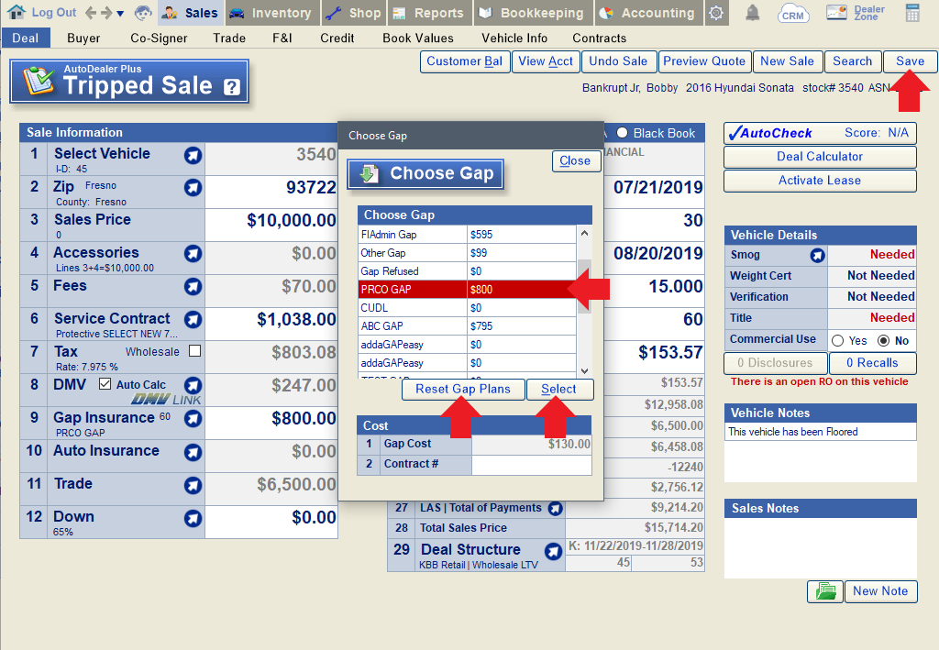Open the Reports menu
Image resolution: width=939 pixels, height=650 pixels.
click(x=429, y=13)
